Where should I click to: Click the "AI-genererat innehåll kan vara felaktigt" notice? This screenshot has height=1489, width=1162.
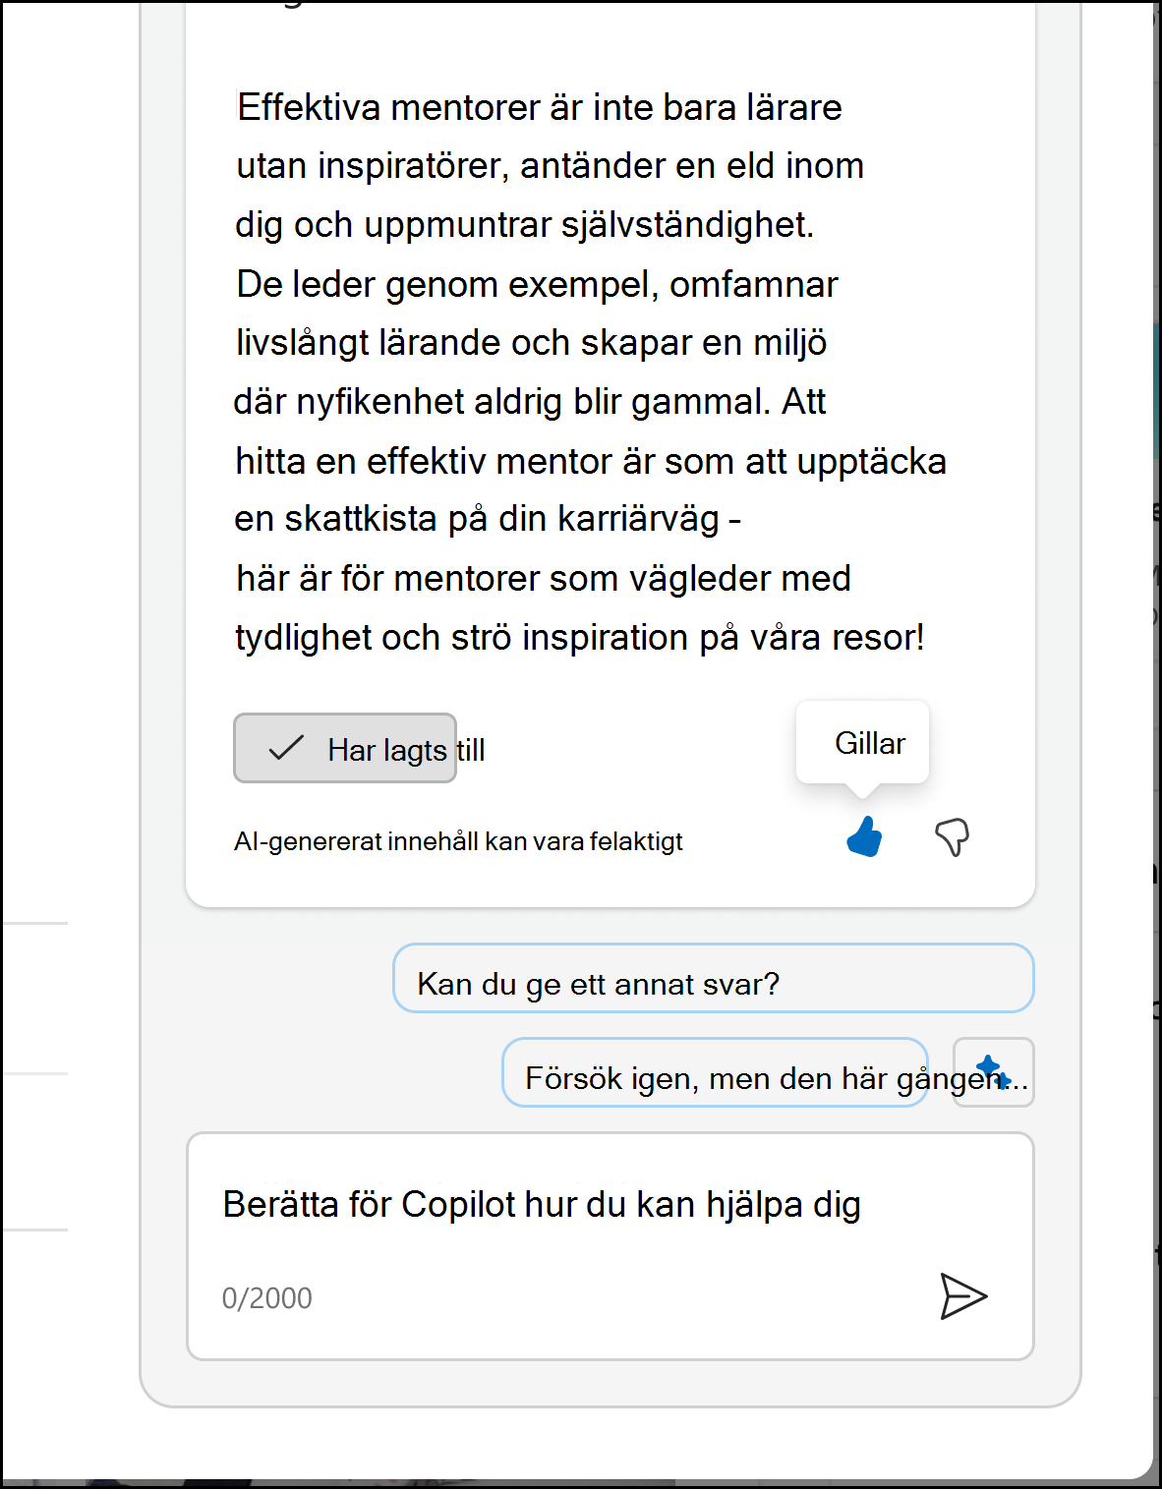click(x=458, y=841)
